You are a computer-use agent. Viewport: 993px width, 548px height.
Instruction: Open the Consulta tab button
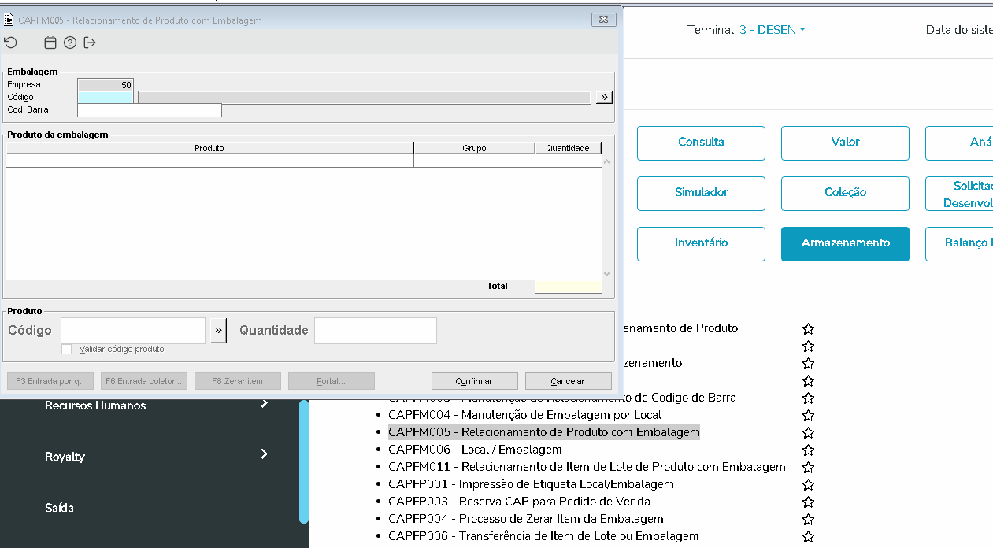click(701, 143)
